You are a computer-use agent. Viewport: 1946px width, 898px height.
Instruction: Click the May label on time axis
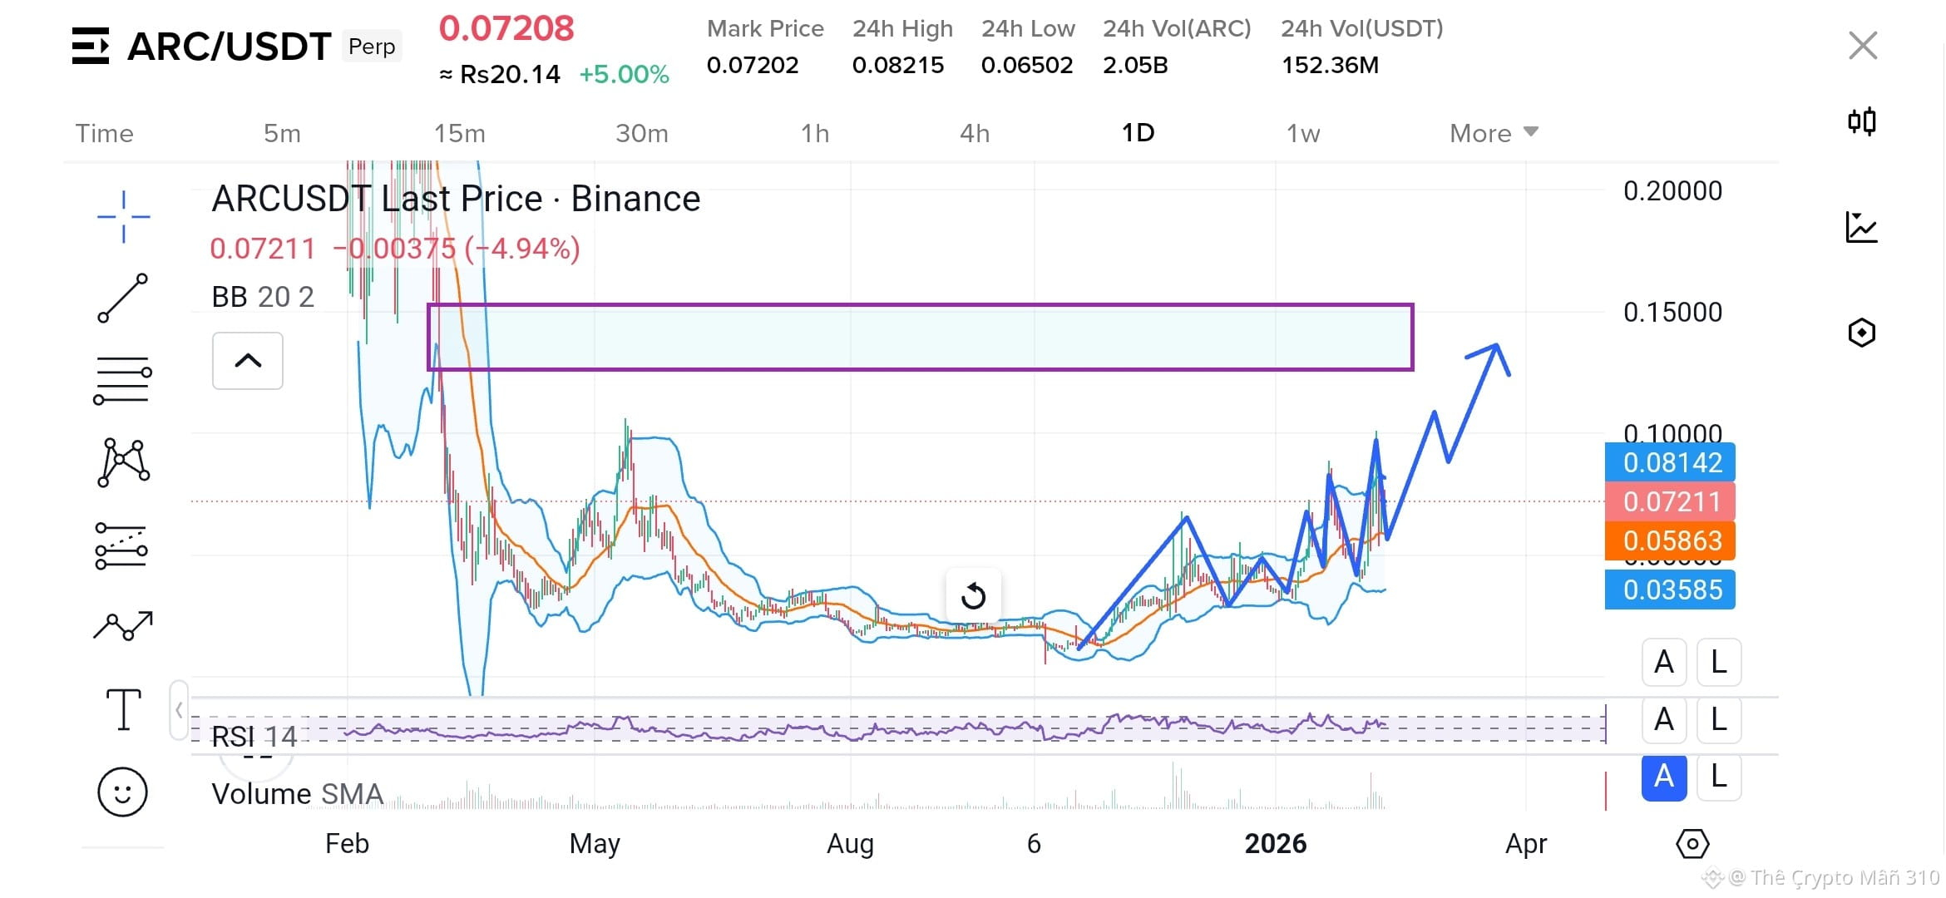point(595,844)
